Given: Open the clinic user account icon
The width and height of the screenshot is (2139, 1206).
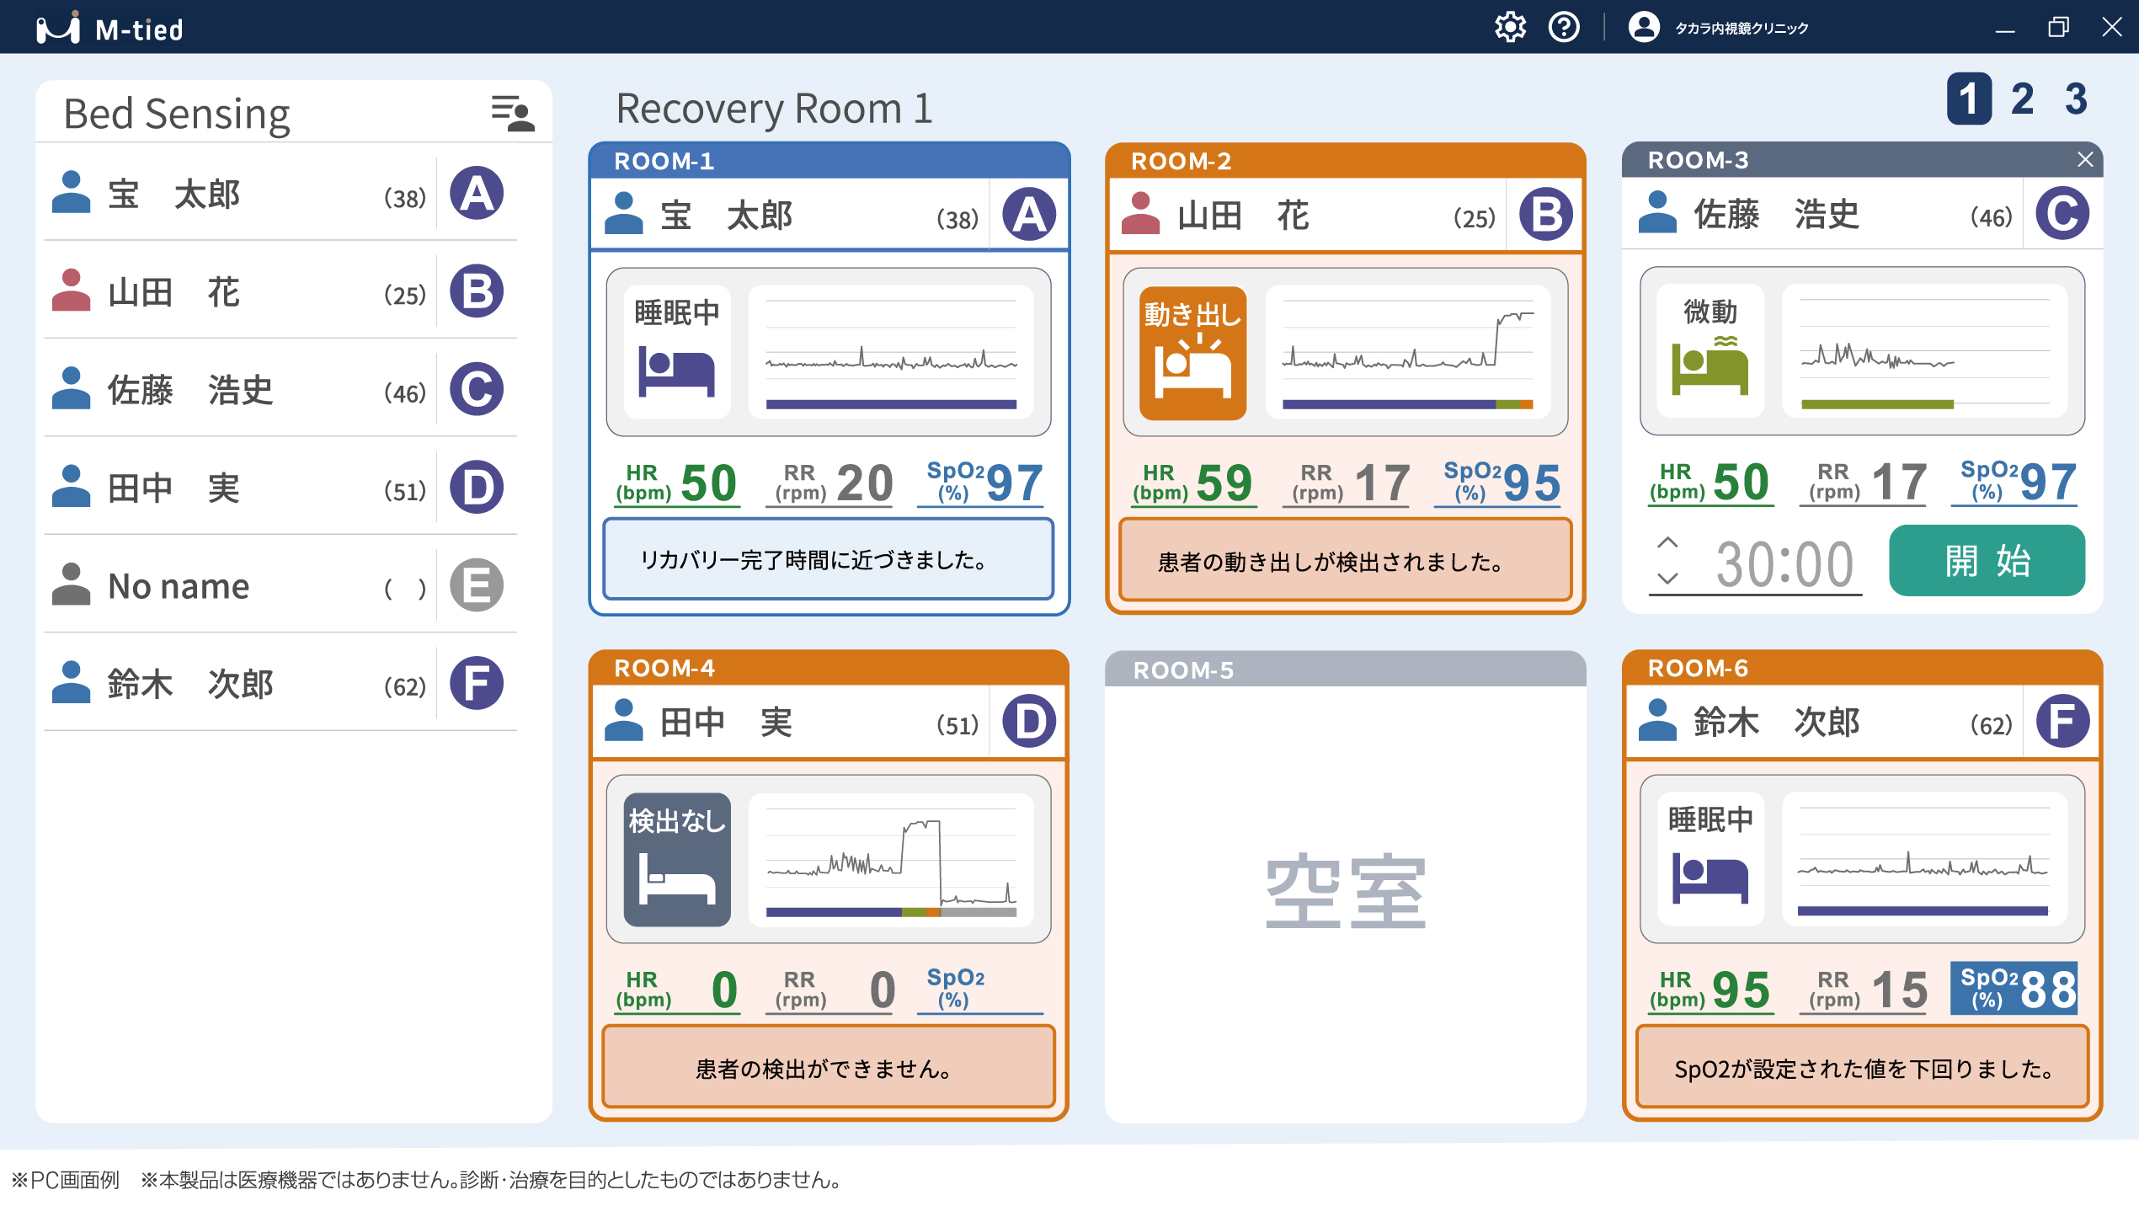Looking at the screenshot, I should point(1643,28).
